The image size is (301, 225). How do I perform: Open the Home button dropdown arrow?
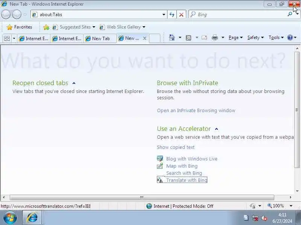pos(180,37)
